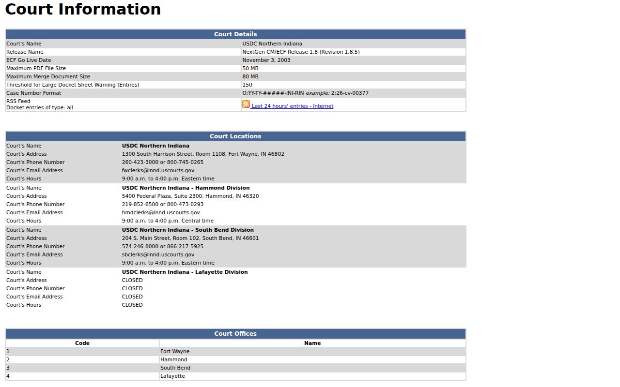
Task: Select the RSS Feed label in Court Details
Action: (x=18, y=101)
